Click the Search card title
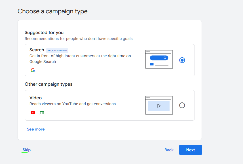 [37, 50]
